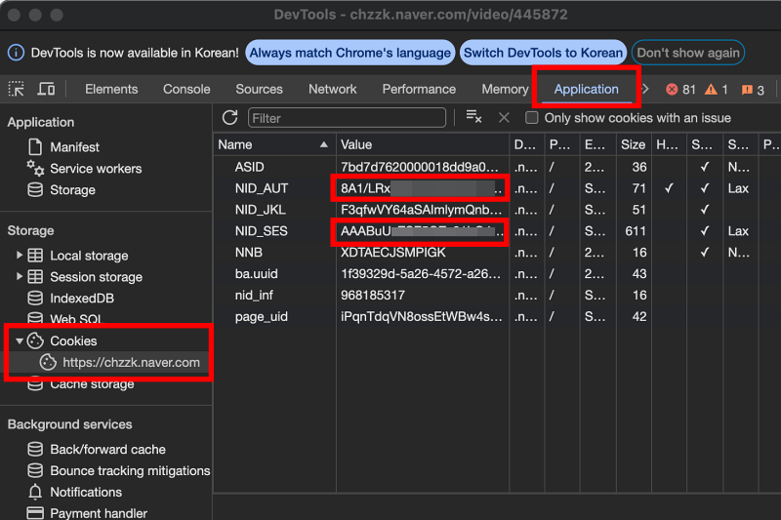This screenshot has width=781, height=520.
Task: Select the page_uid cookie name
Action: pos(262,317)
